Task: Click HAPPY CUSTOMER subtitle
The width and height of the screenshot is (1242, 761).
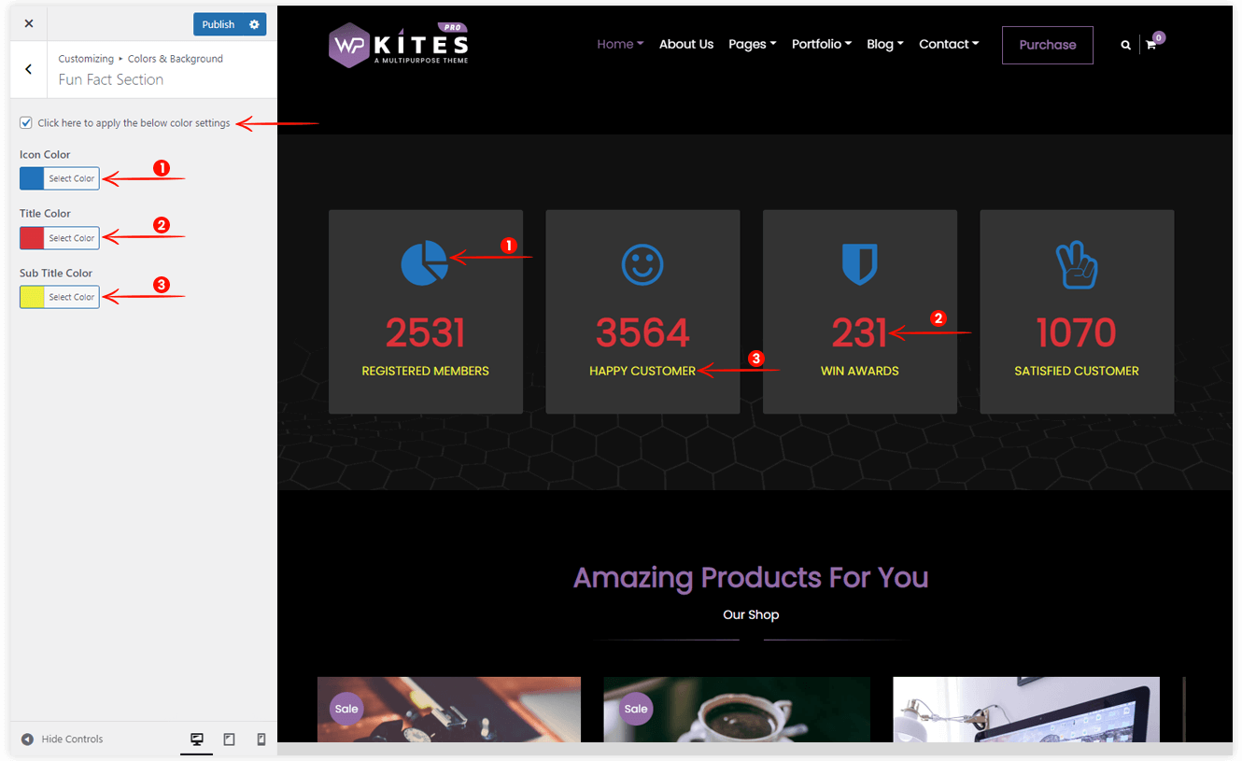Action: tap(642, 371)
